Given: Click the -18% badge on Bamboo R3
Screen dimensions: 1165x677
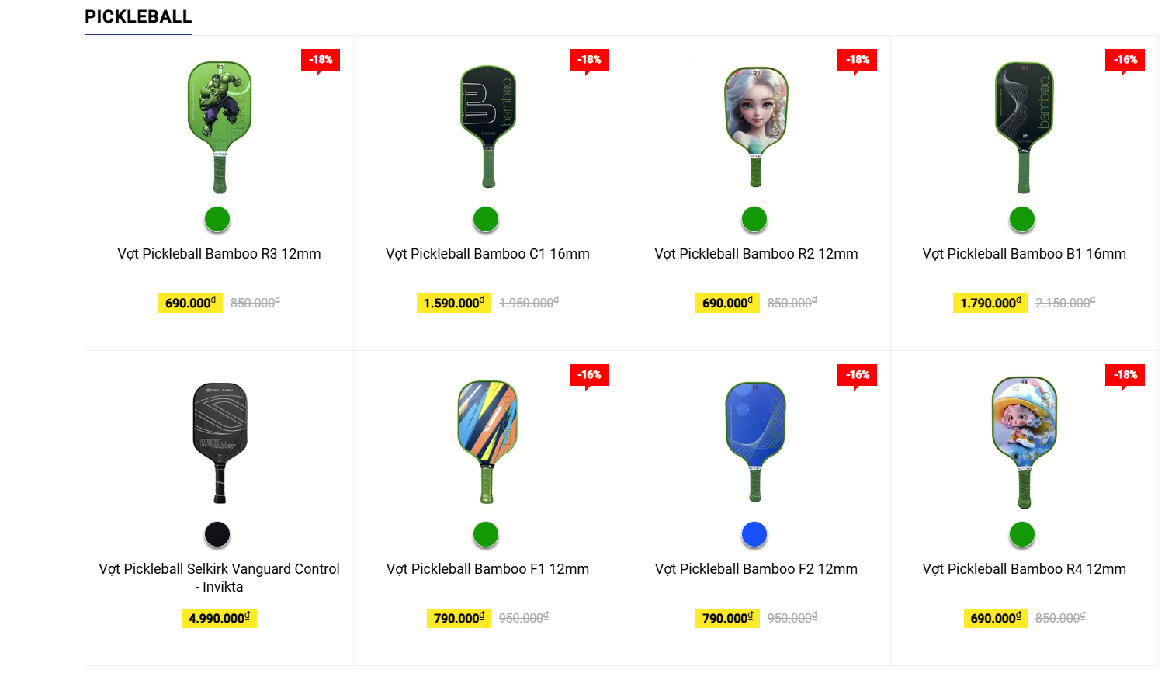Looking at the screenshot, I should (321, 60).
